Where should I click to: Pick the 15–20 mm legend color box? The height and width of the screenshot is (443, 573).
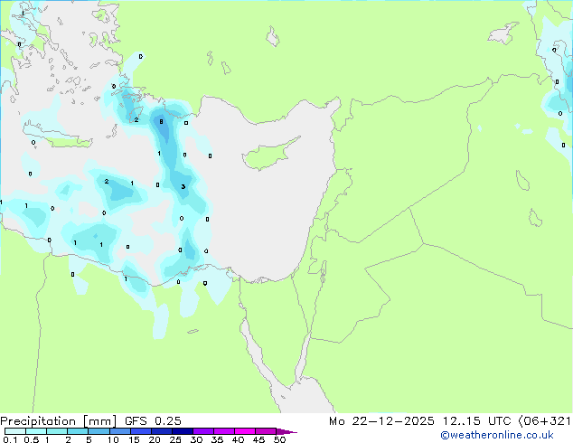pyautogui.click(x=140, y=431)
